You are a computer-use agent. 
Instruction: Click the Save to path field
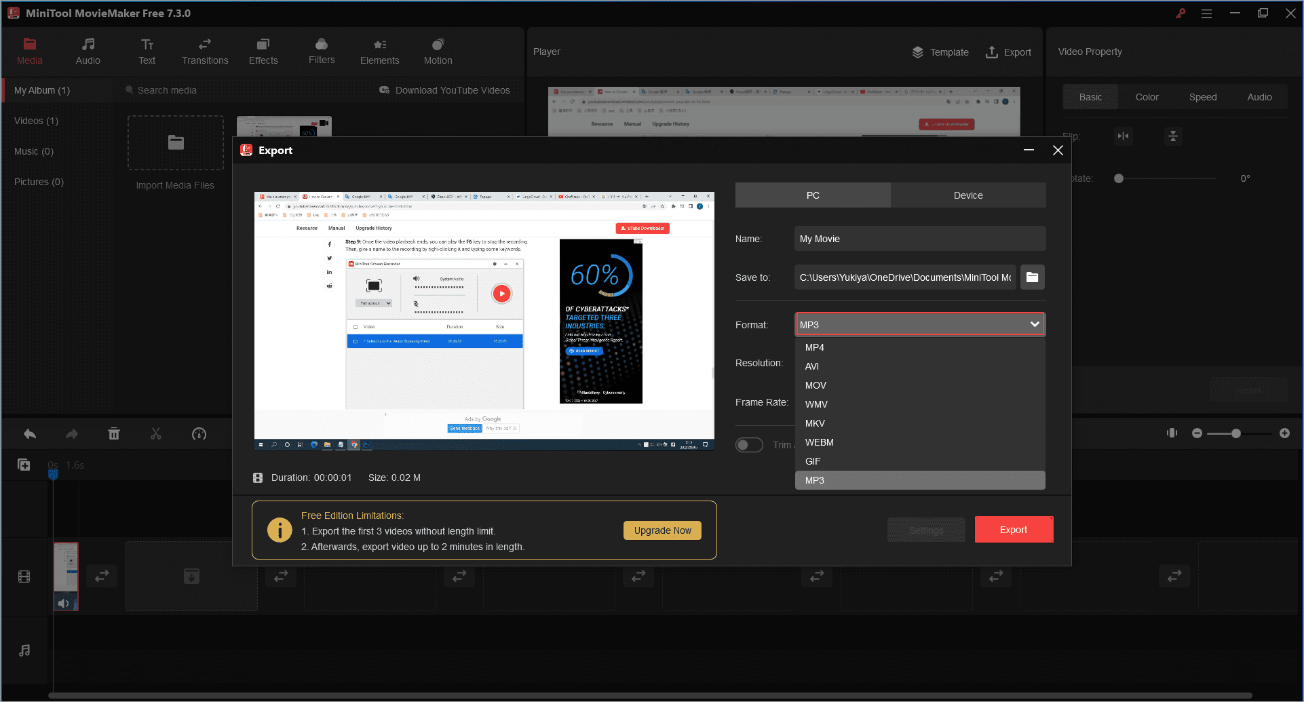pyautogui.click(x=905, y=277)
